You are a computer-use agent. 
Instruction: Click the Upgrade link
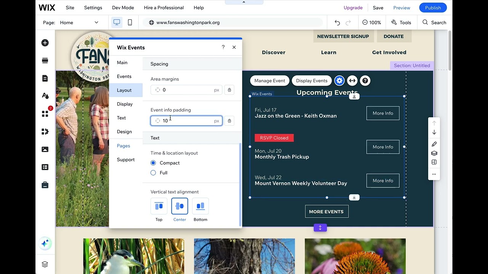point(353,8)
